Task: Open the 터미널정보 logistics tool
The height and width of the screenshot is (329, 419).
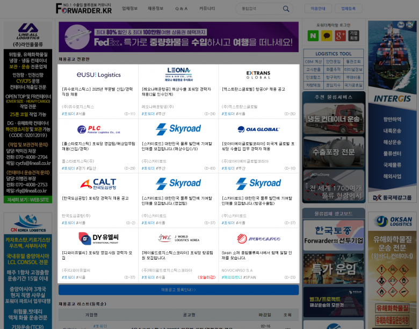Action: tap(353, 69)
